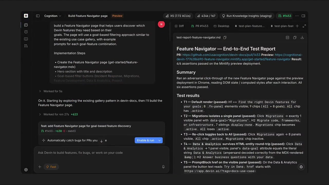Viewport: 329px width, 185px height.
Task: Open the book knowledge icon in sidebar
Action: pyautogui.click(x=26, y=39)
